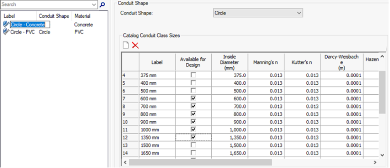Click the Darcy-Weisbach e column header
This screenshot has width=390, height=168.
tap(342, 62)
